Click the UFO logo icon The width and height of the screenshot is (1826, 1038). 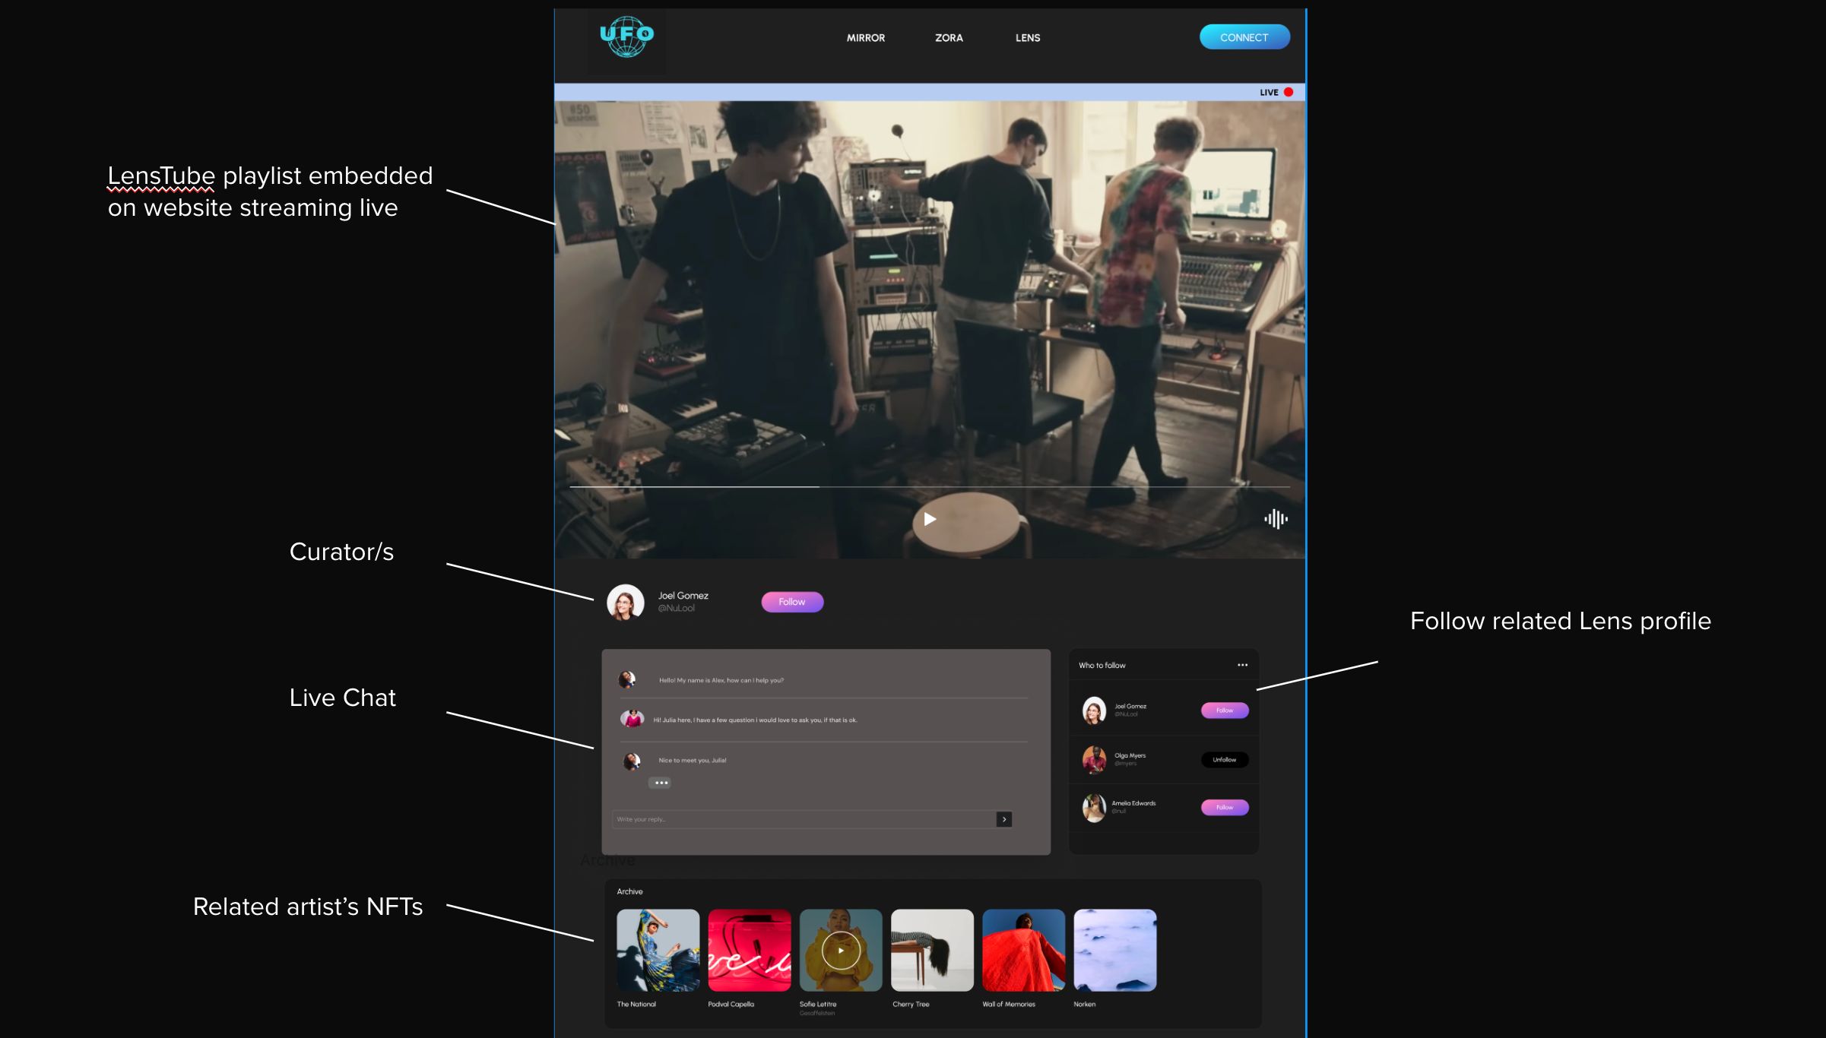click(627, 36)
